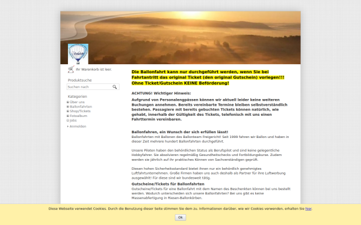This screenshot has height=225, width=361.
Task: Click the sunrise landscape header banner
Action: (x=180, y=38)
